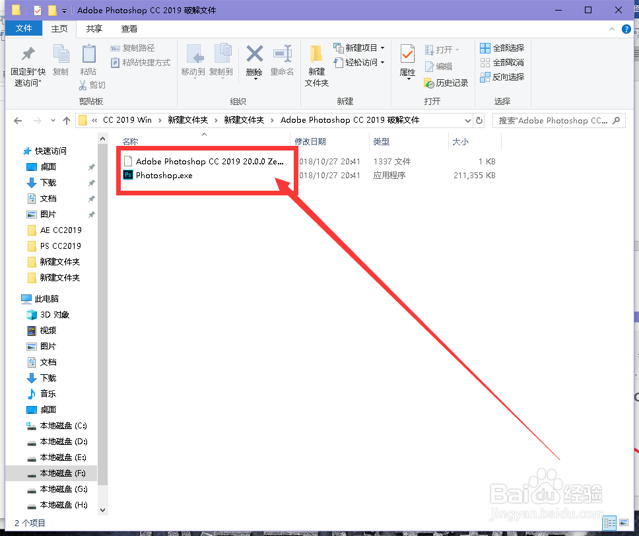Expand the 轻松访问 dropdown
Image resolution: width=639 pixels, height=536 pixels.
[x=383, y=61]
